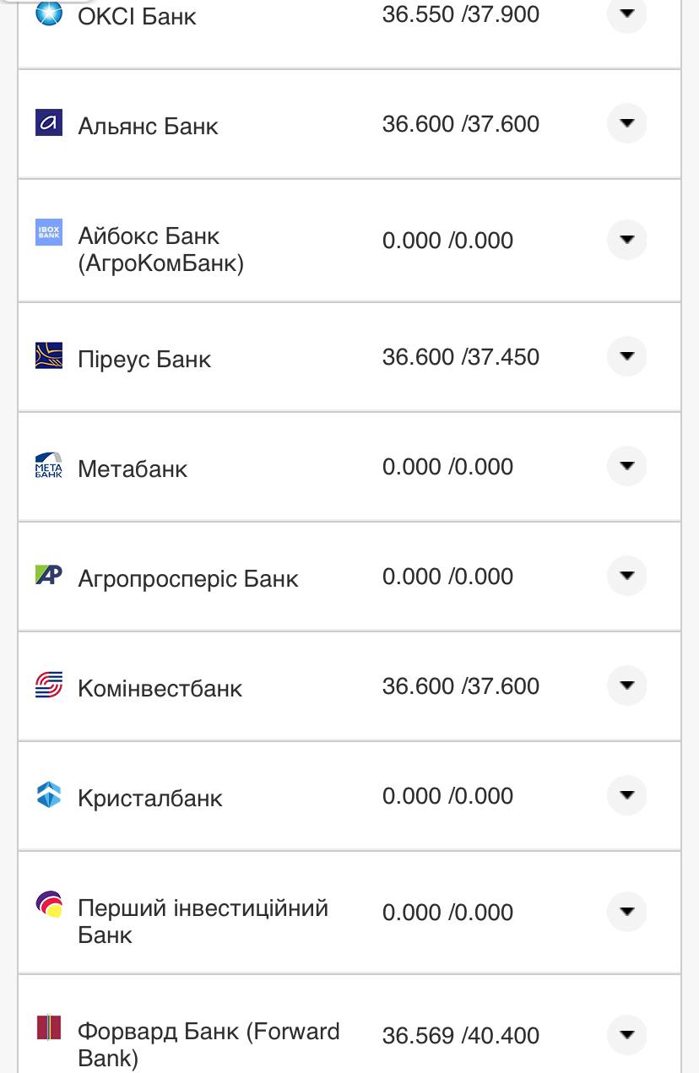Click the Піреус Банк logo icon
This screenshot has height=1073, width=699.
pyautogui.click(x=49, y=355)
